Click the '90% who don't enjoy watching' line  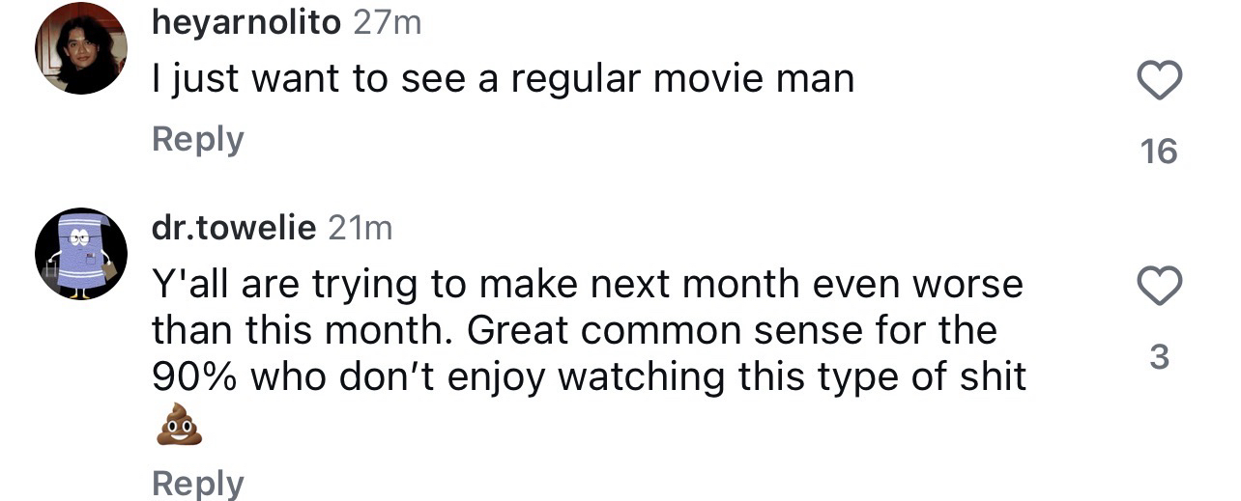point(589,376)
